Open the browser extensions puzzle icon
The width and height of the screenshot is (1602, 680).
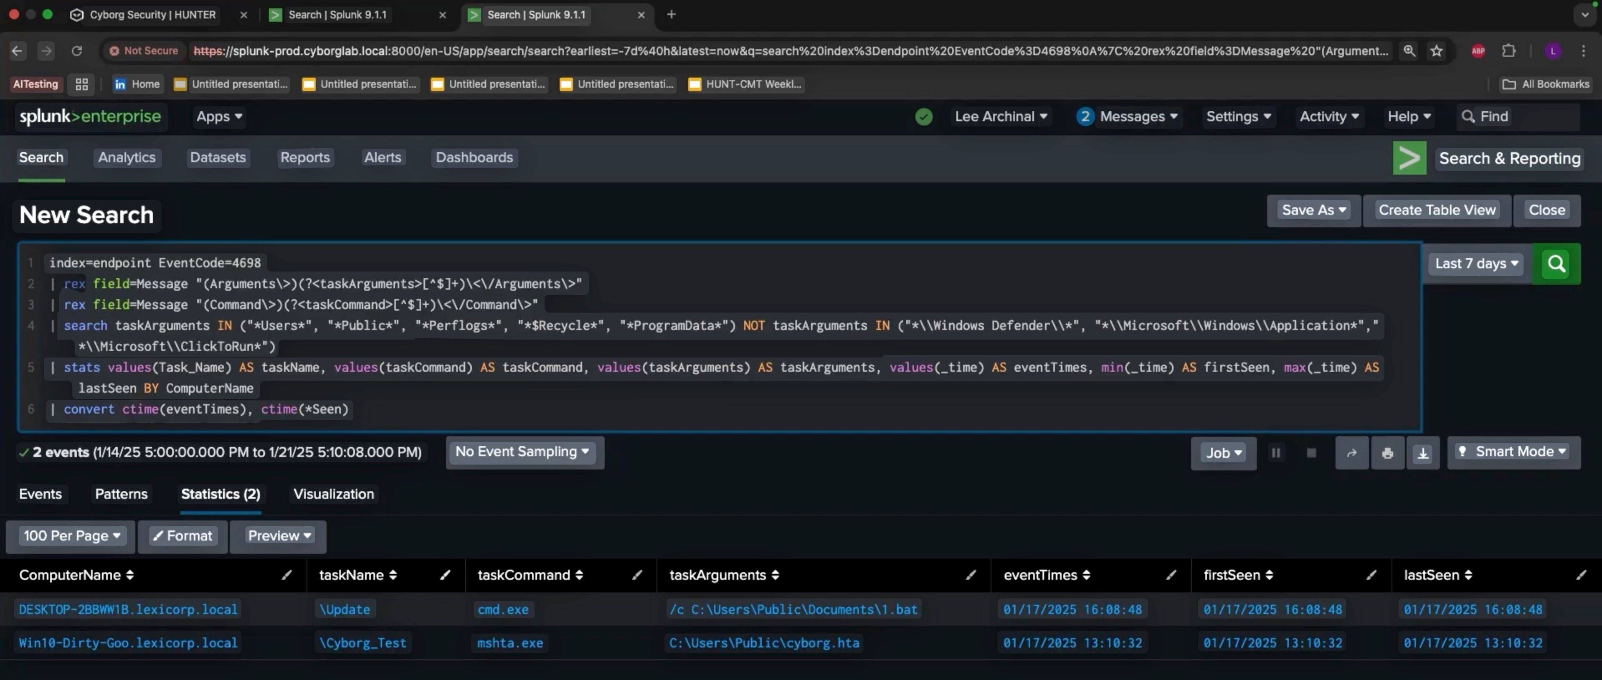(1509, 51)
